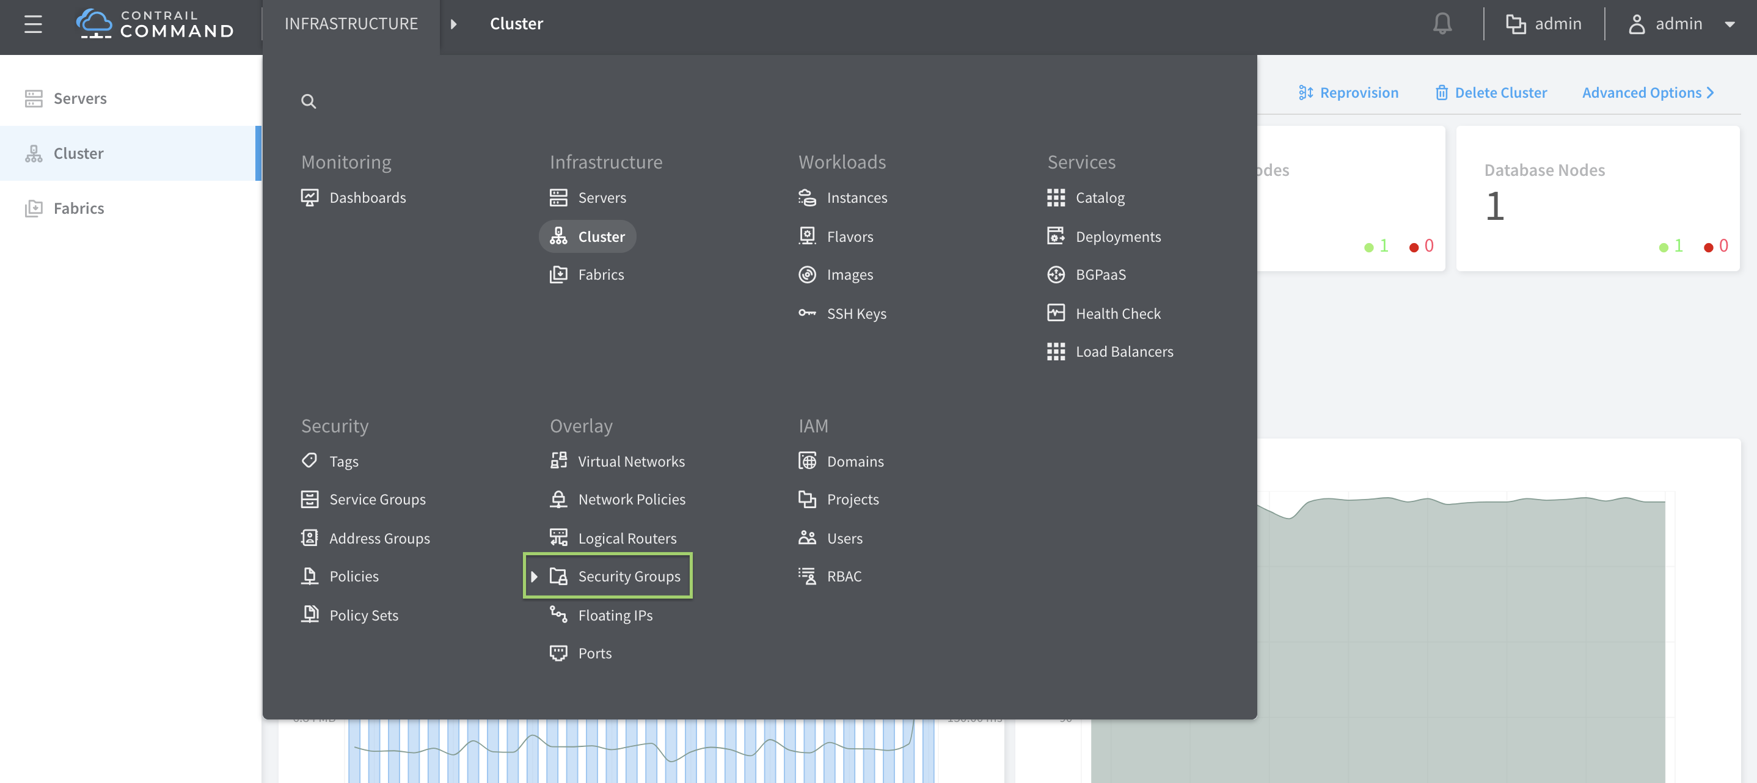The image size is (1757, 783).
Task: Click the Ports icon
Action: 558,654
